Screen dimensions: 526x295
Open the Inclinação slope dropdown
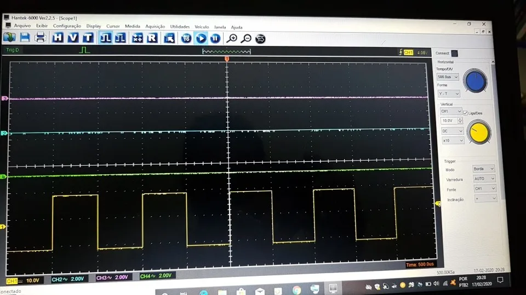point(485,199)
